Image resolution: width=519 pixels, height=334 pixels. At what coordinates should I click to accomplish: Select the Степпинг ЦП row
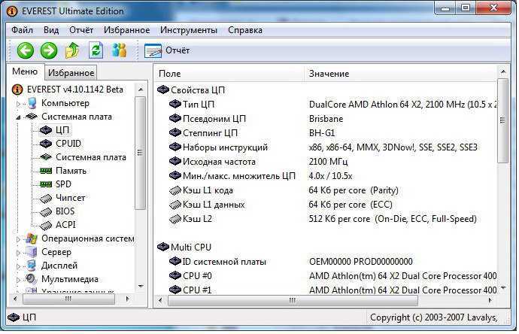326,133
